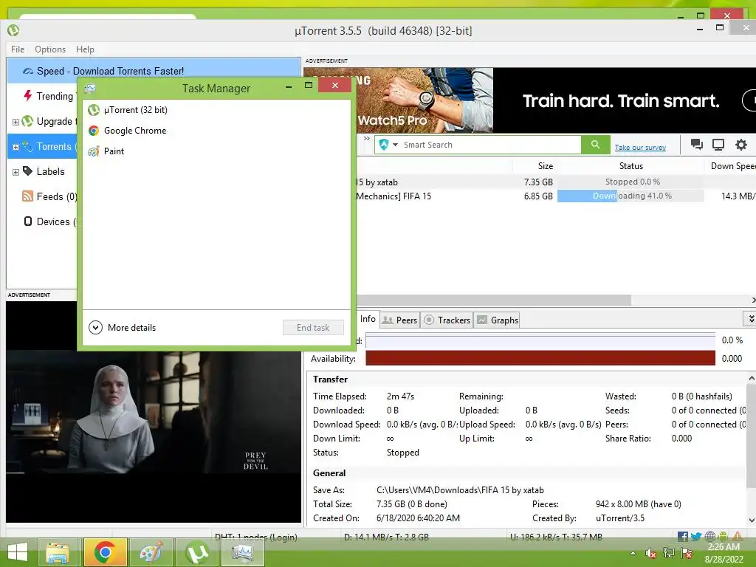Show hidden tray icons arrow
Viewport: 756px width, 567px height.
tap(633, 554)
